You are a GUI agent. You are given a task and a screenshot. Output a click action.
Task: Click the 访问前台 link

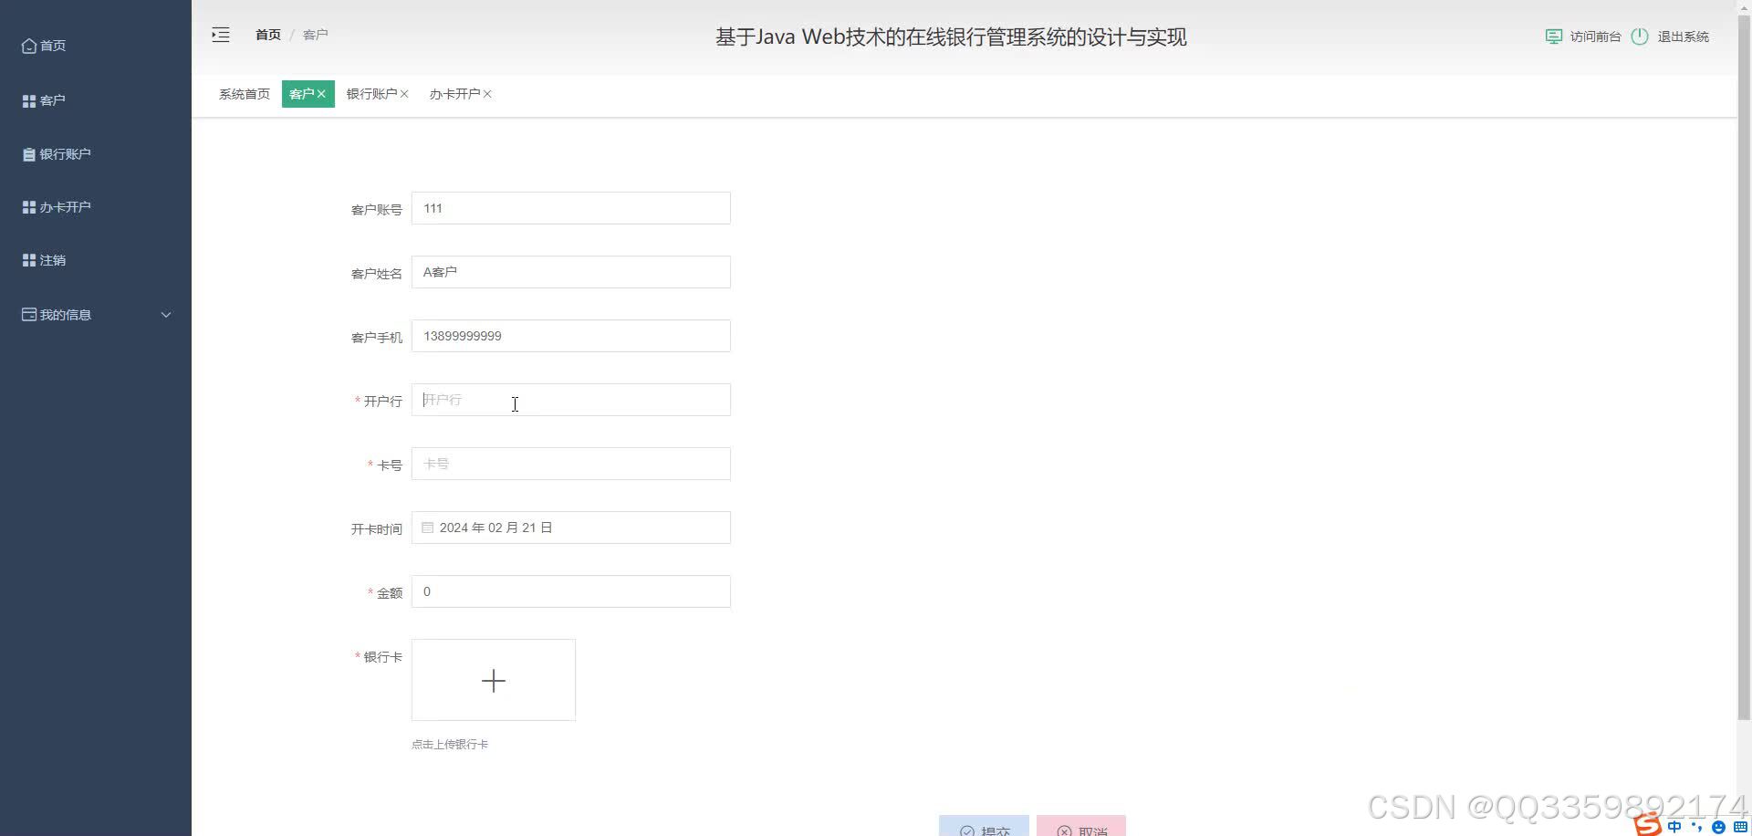[1595, 37]
